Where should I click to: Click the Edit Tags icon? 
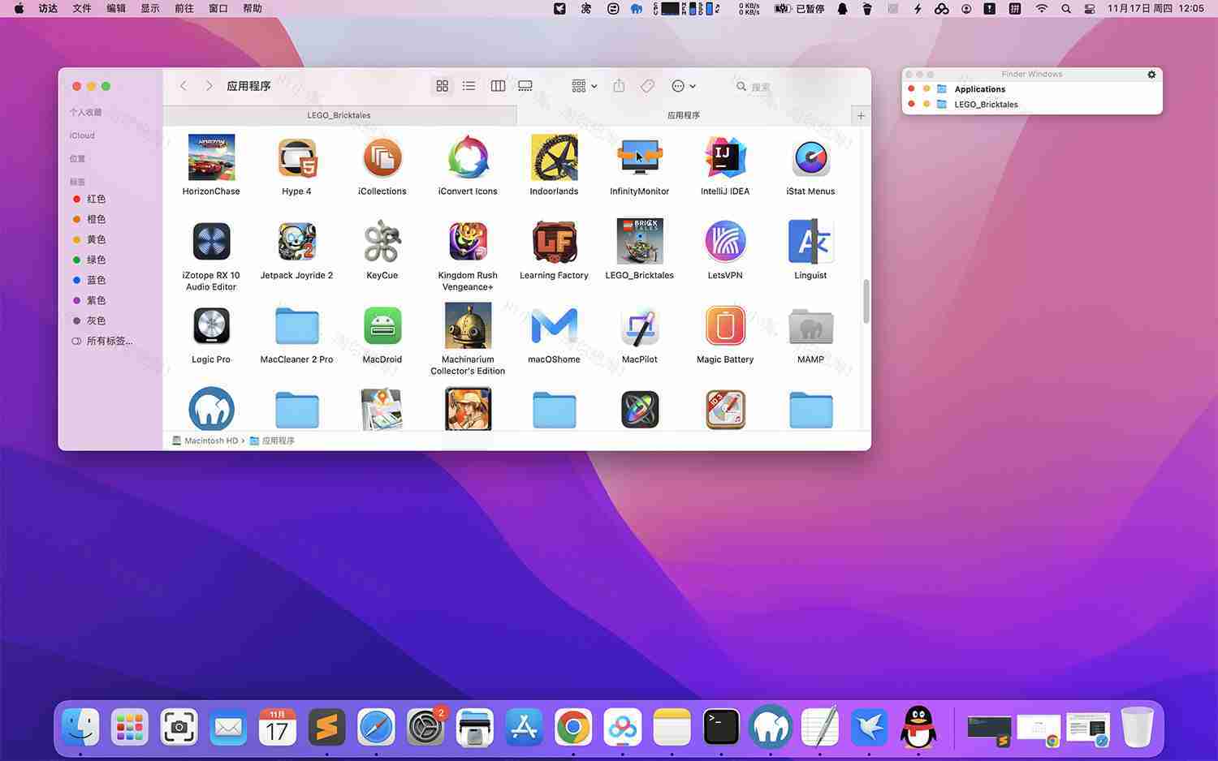pos(646,86)
